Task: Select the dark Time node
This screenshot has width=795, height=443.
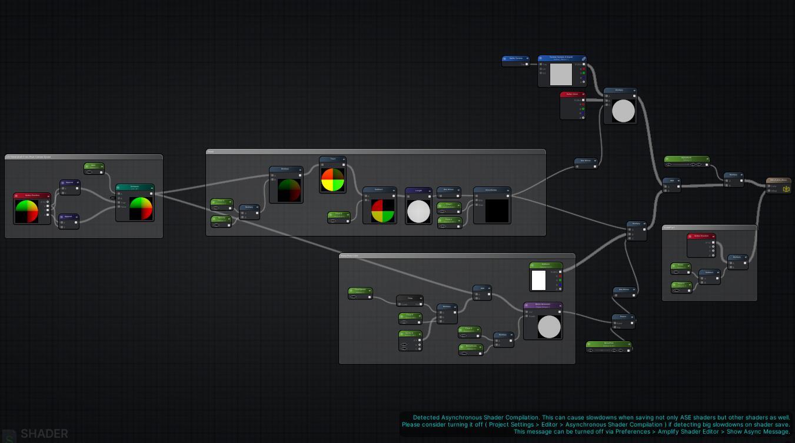Action: 410,301
